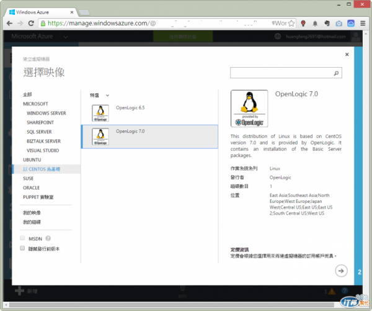Click the Evernote clipper extension icon
Image resolution: width=372 pixels, height=311 pixels.
(327, 24)
